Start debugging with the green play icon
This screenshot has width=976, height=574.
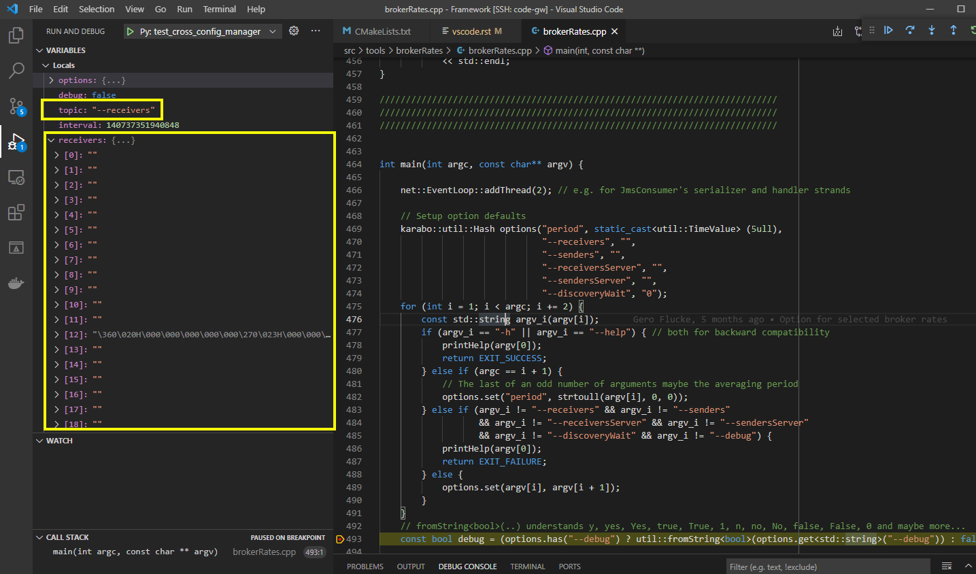[130, 31]
